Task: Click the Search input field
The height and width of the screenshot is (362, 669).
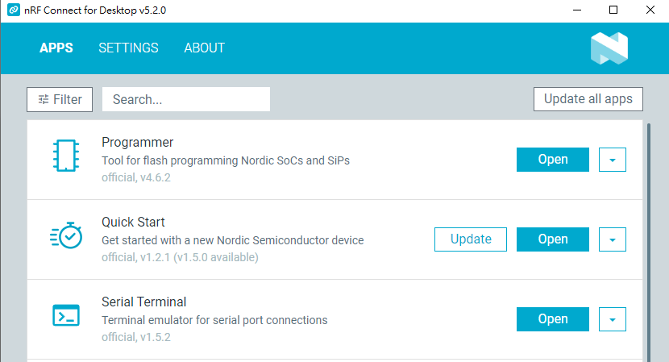Action: [x=185, y=99]
